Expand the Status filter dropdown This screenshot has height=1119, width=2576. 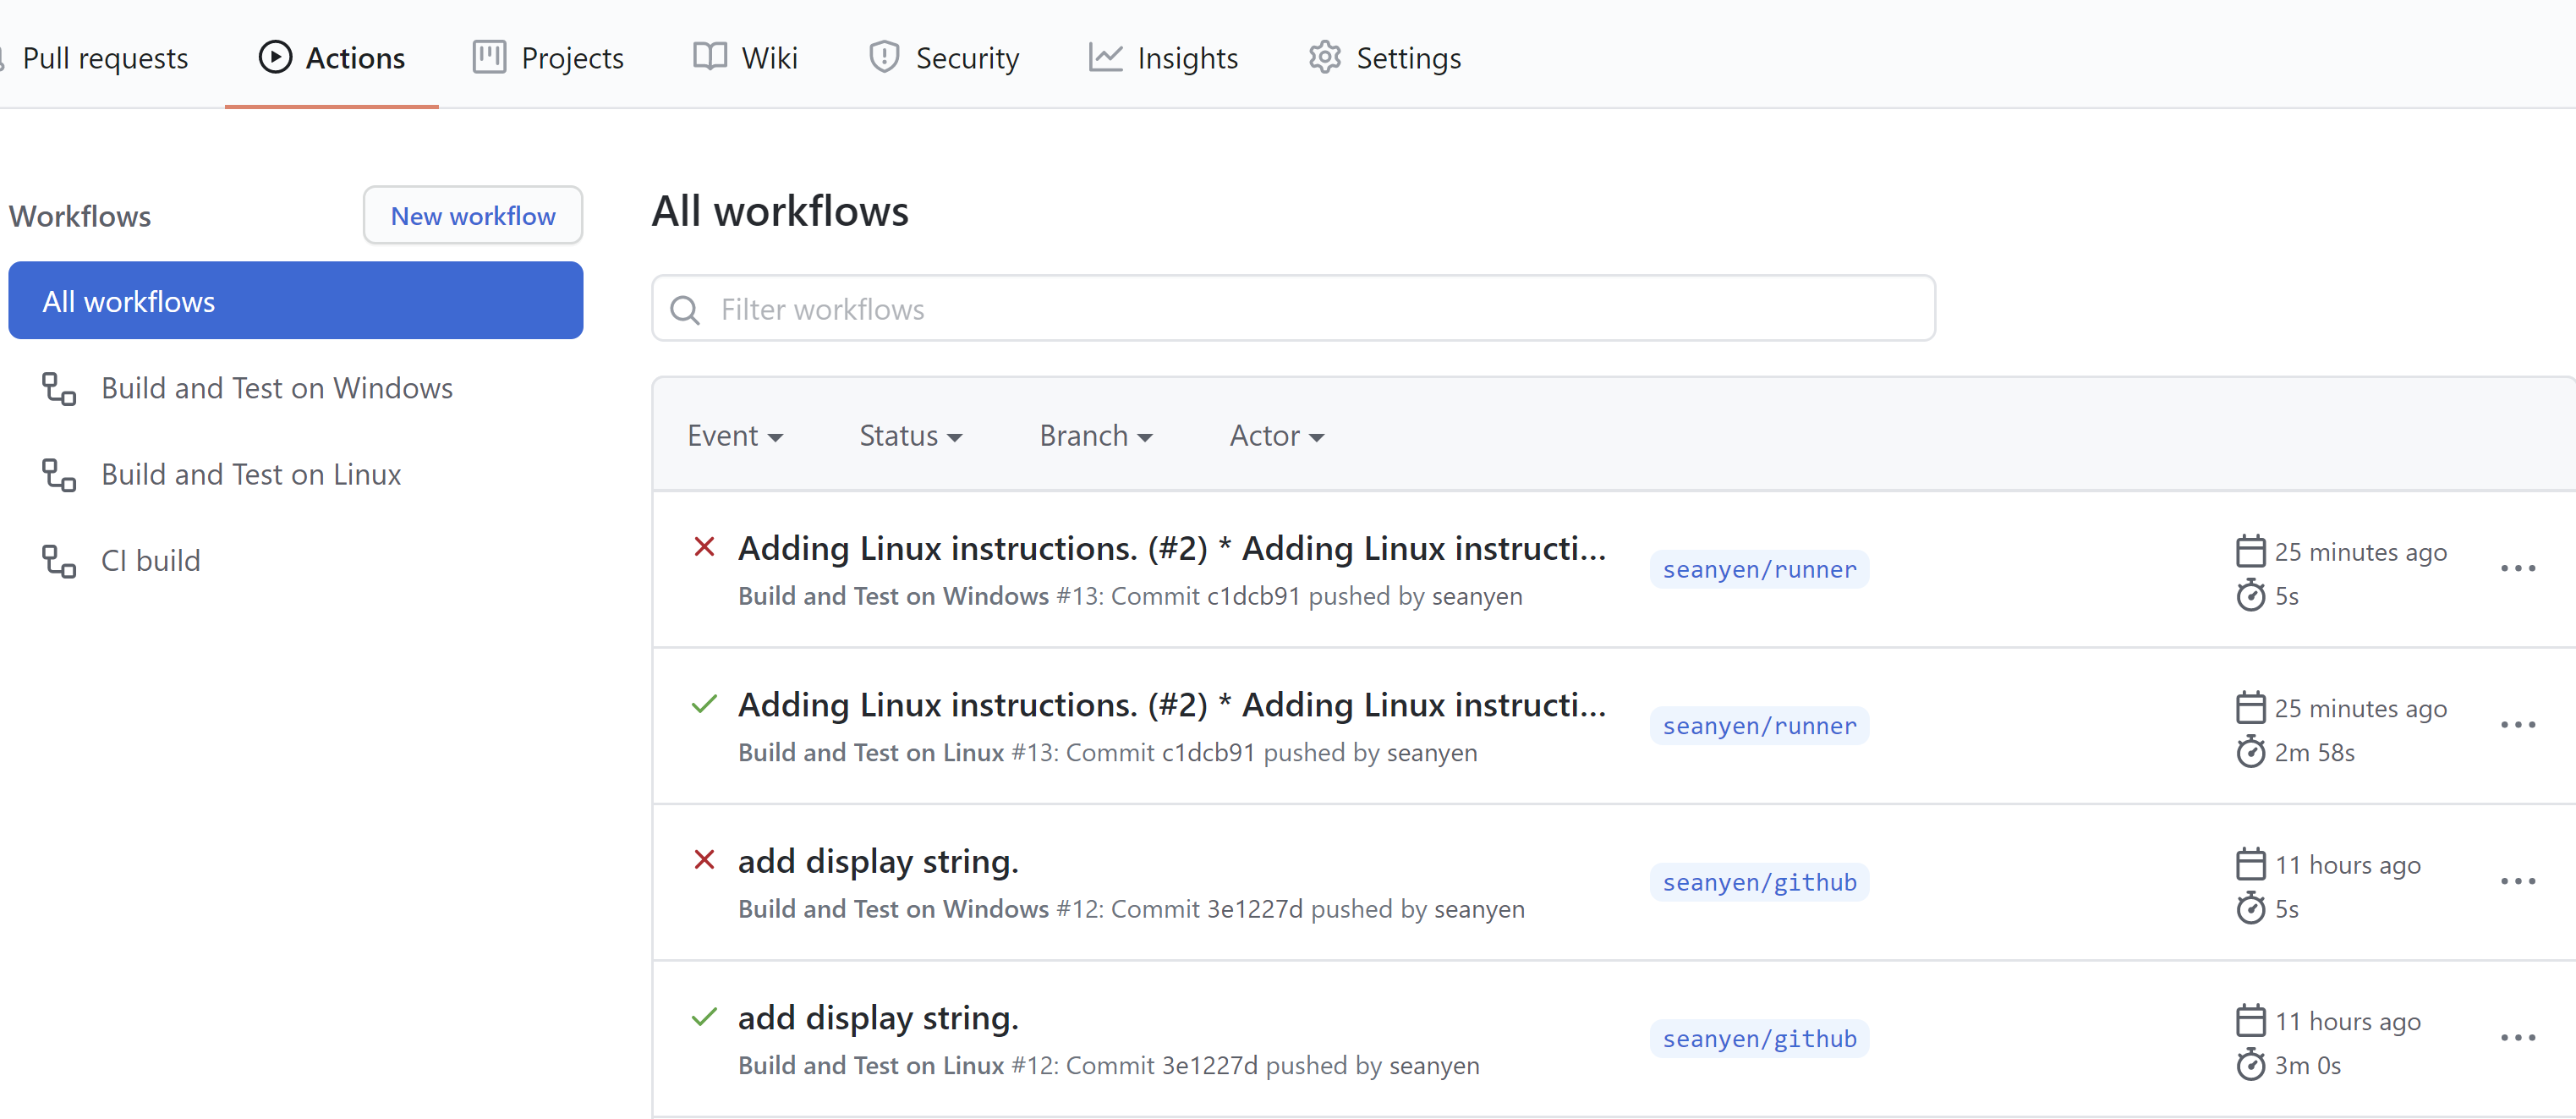[x=910, y=436]
